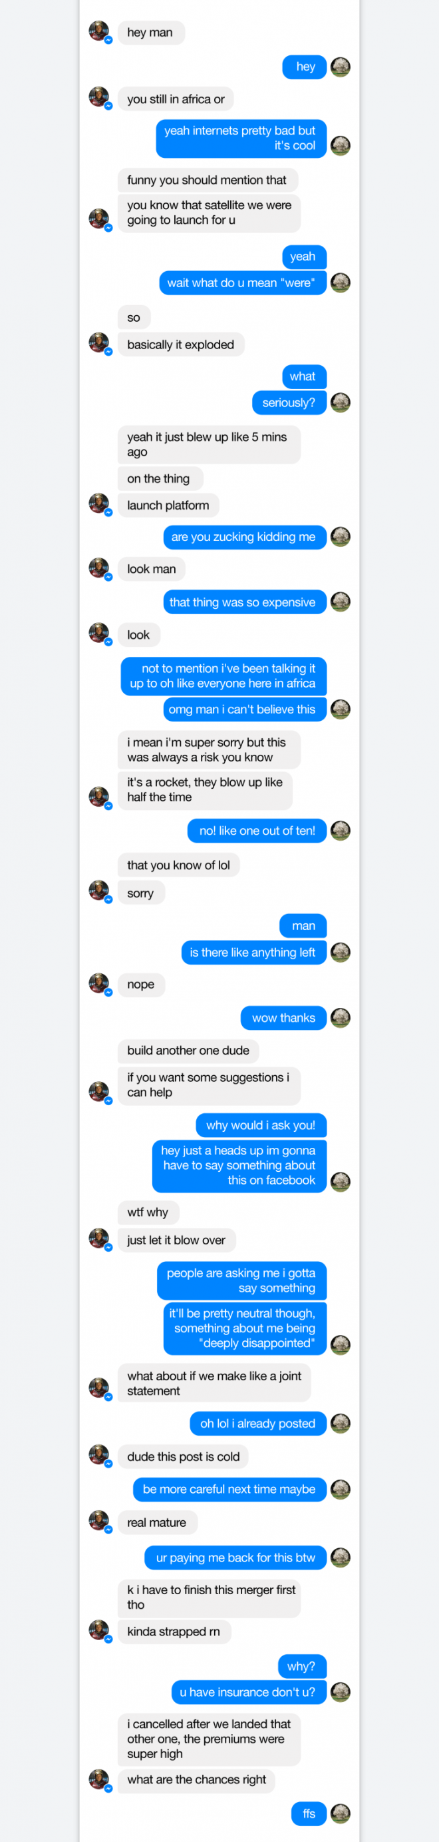The height and width of the screenshot is (1842, 439).
Task: Click the 'kinda strapped rn' message bubble
Action: pyautogui.click(x=174, y=1631)
